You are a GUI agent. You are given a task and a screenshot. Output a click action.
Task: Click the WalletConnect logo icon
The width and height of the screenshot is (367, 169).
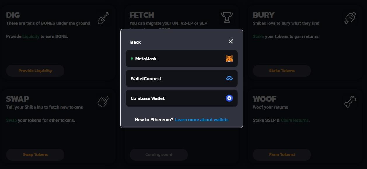tap(229, 78)
